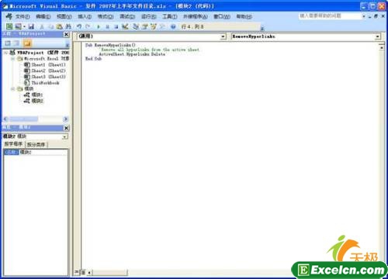Run the macro with the play icon
The height and width of the screenshot is (279, 388).
(x=99, y=26)
